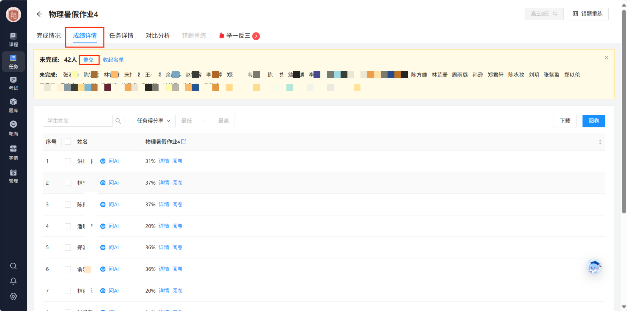
Task: Check the box for row 2
Action: [68, 183]
